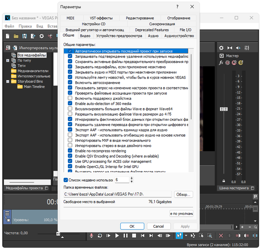Disable the 'Включить автосохранение' checkbox
This screenshot has width=260, height=249.
[70, 83]
